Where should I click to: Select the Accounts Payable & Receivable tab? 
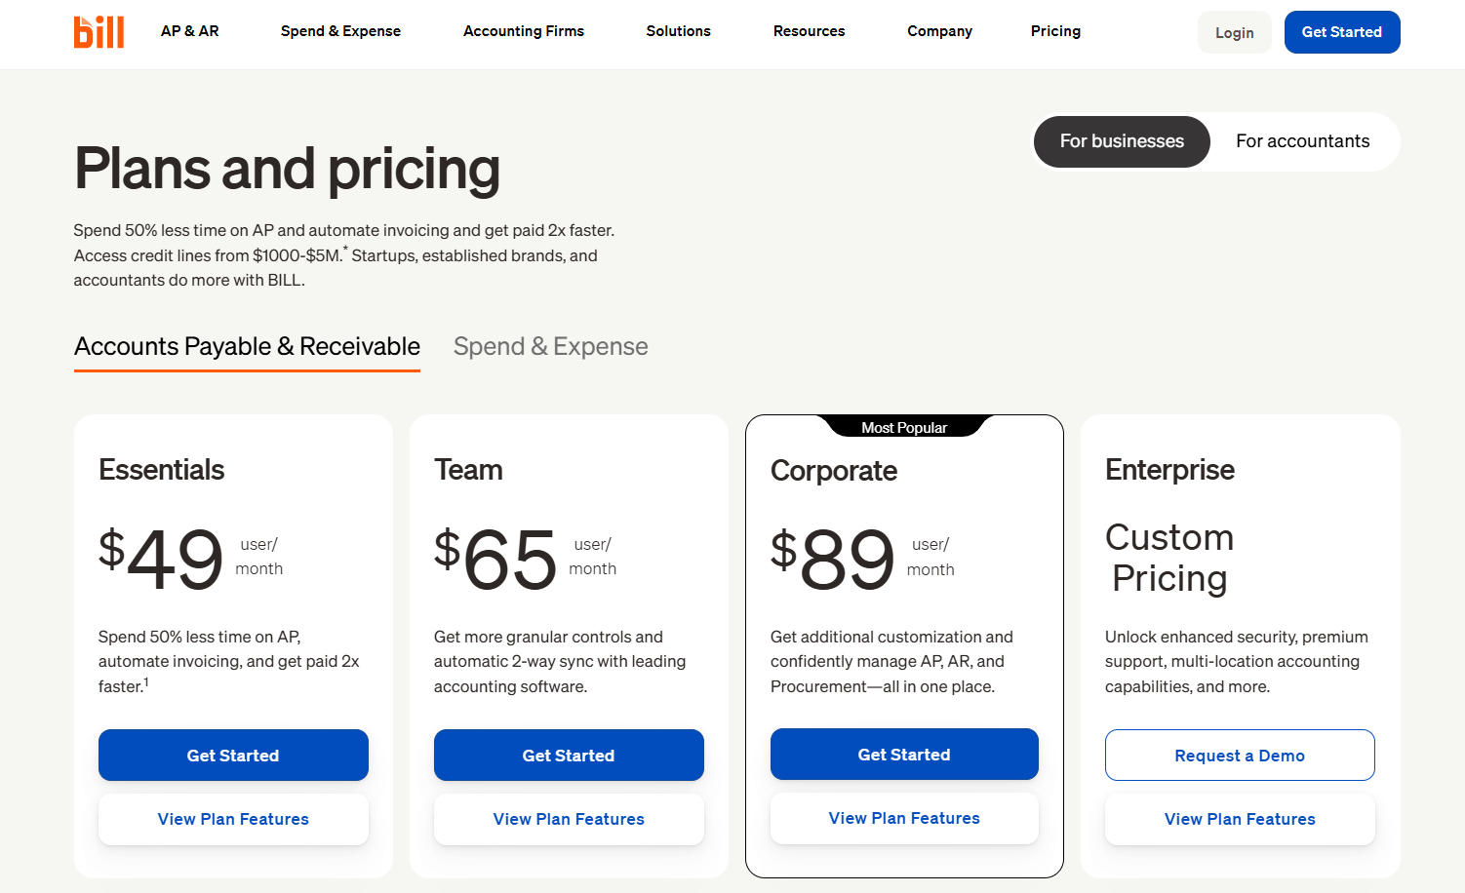point(247,346)
